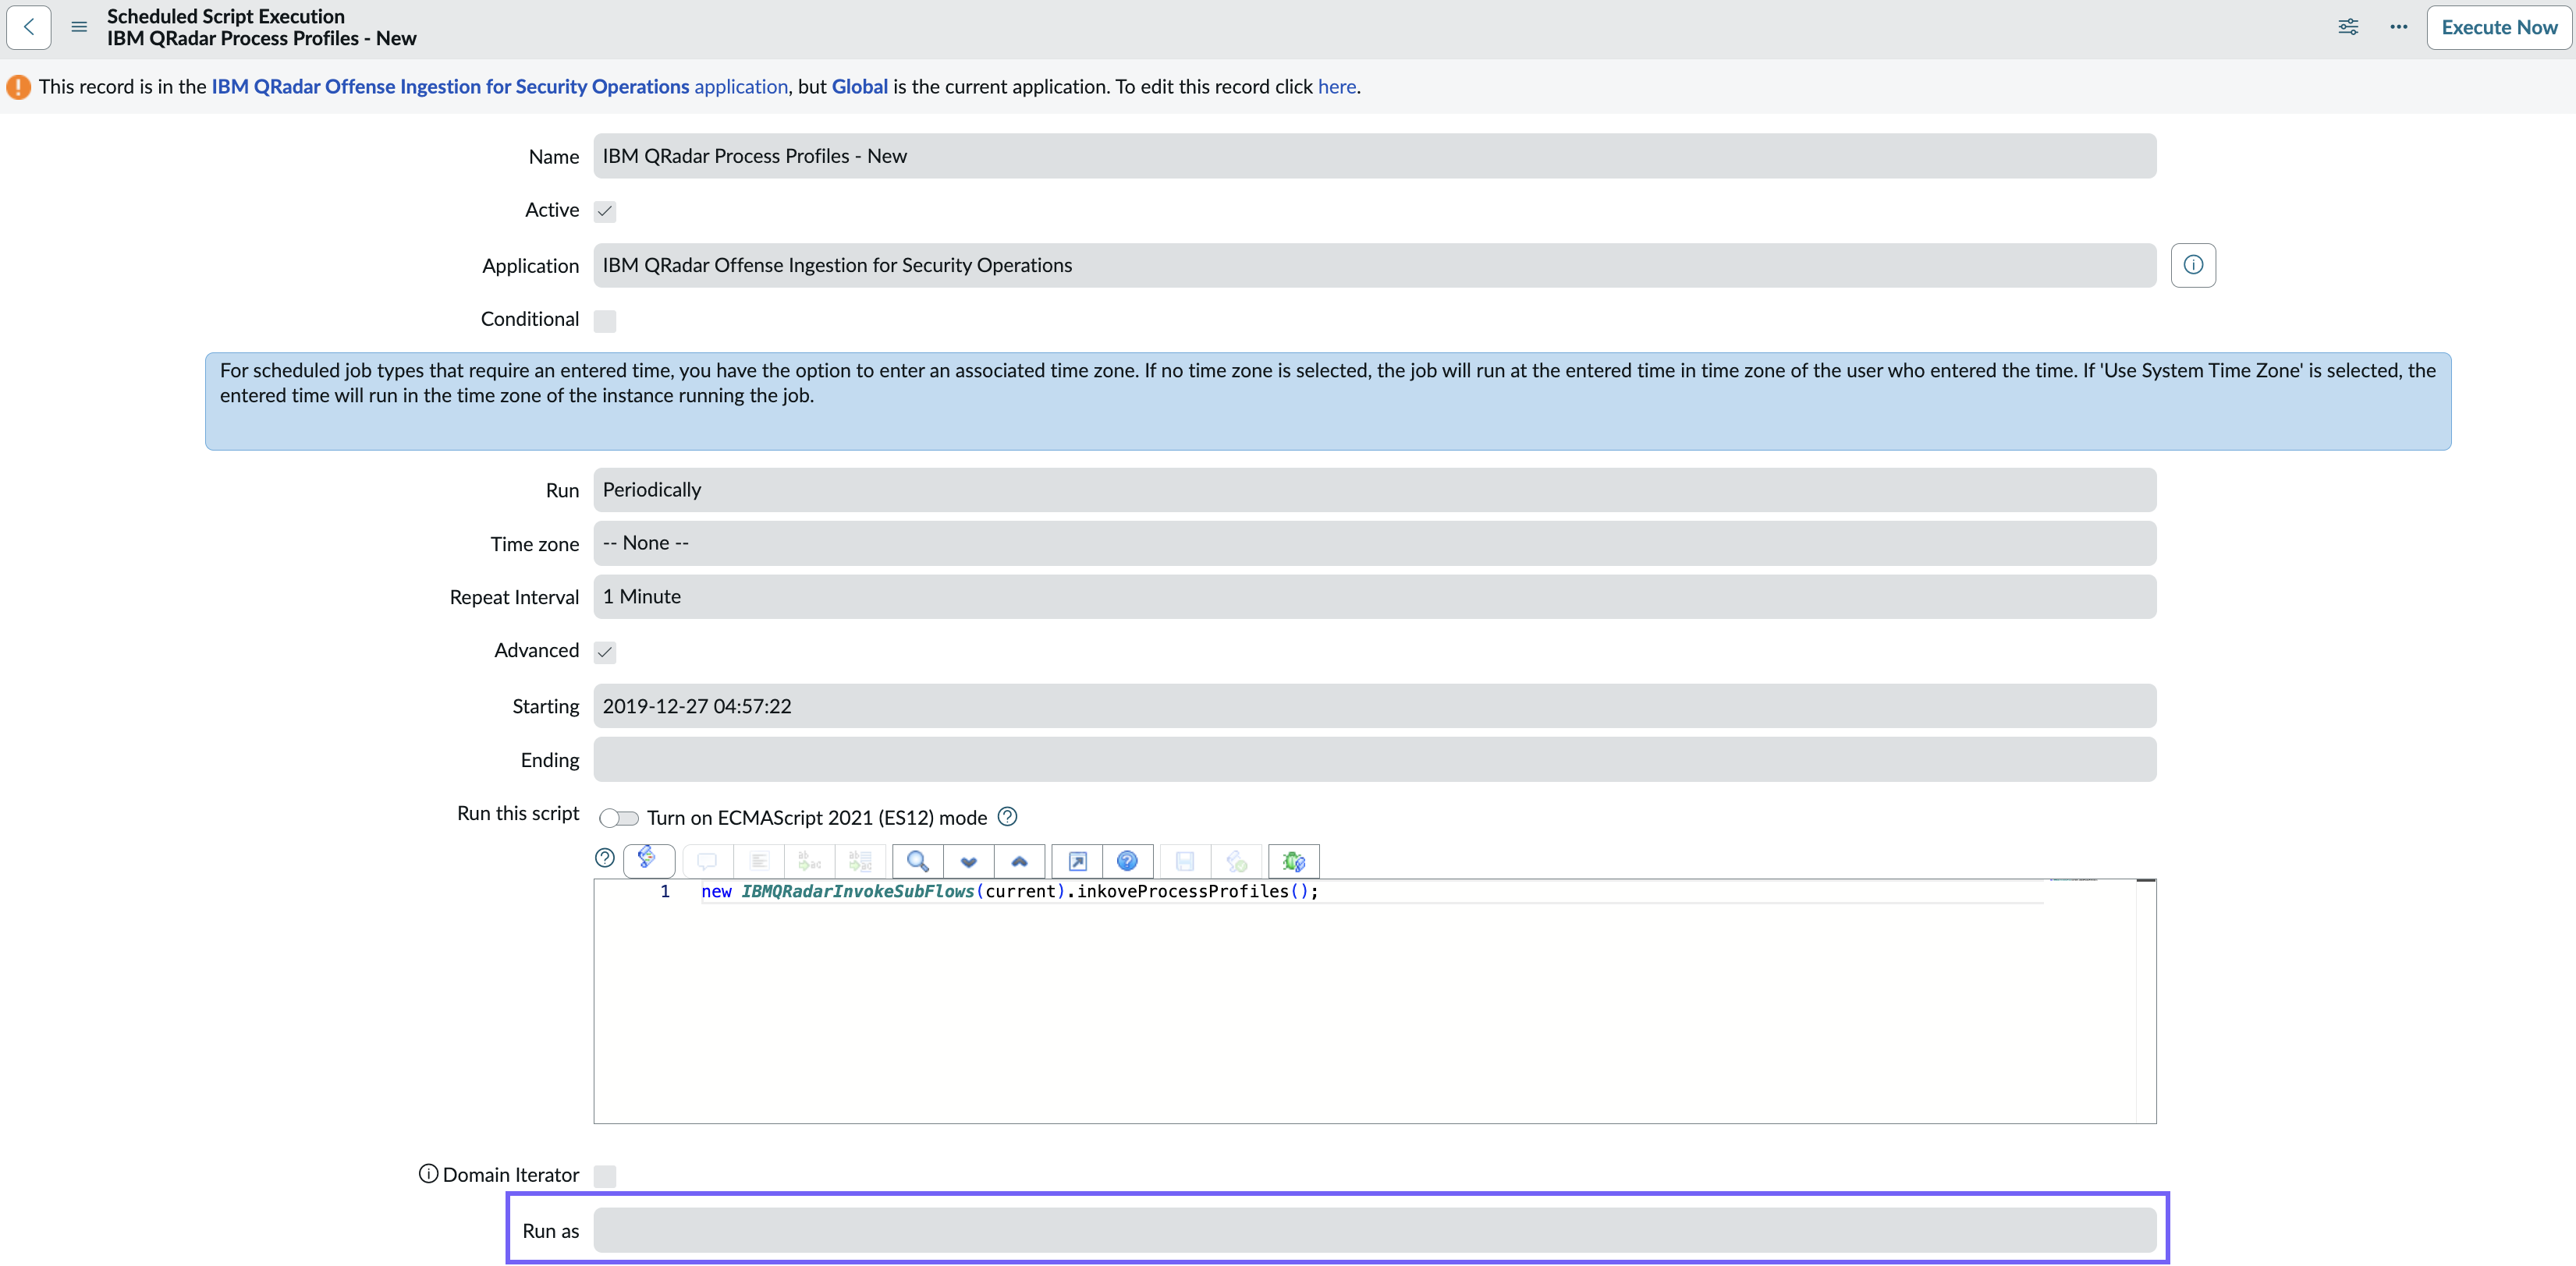Click the Replace toolbar icon
2576x1266 pixels.
click(810, 861)
